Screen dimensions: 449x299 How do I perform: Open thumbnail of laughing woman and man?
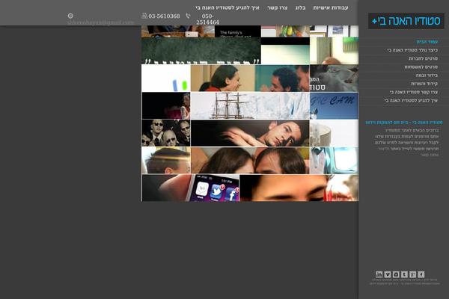(250, 78)
